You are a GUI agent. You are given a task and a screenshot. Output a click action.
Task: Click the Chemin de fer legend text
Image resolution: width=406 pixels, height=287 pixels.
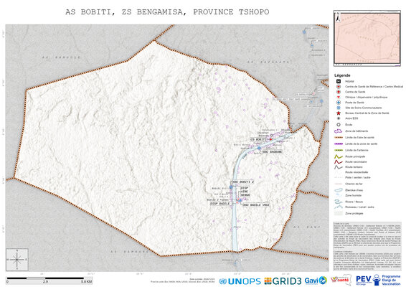tap(354, 184)
